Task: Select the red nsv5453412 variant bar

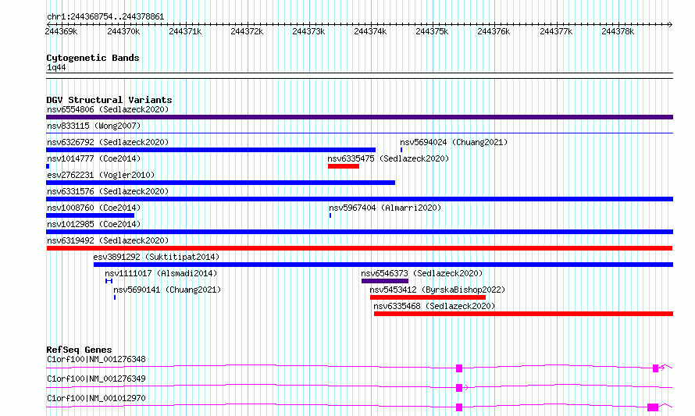Action: pyautogui.click(x=428, y=297)
